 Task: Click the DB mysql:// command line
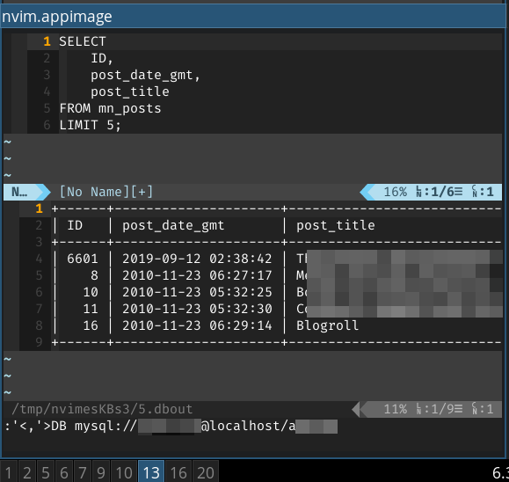(171, 426)
